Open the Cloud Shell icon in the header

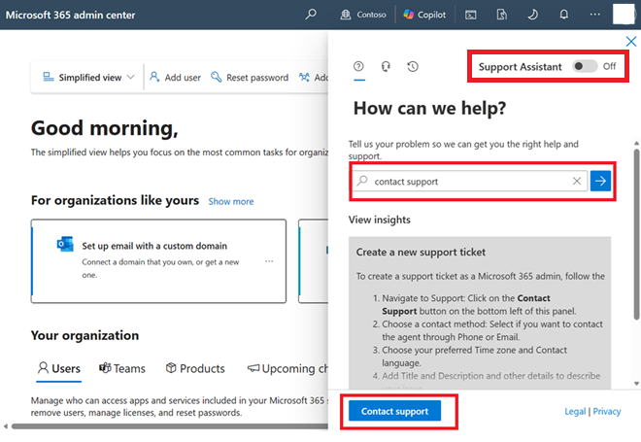[470, 16]
